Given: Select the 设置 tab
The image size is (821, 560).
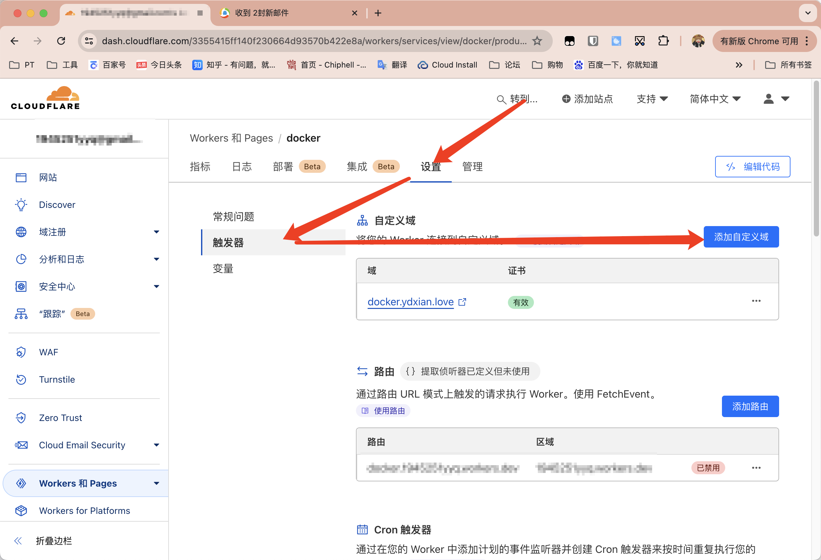Looking at the screenshot, I should click(431, 166).
